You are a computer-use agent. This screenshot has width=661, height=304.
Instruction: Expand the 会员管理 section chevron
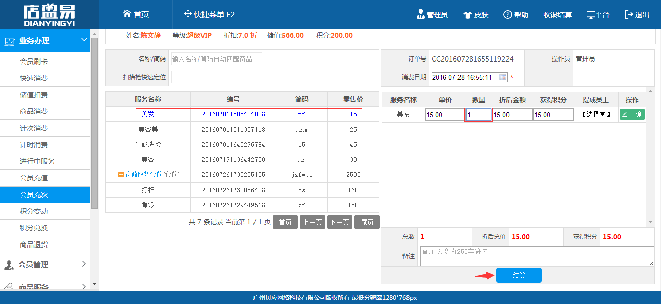click(84, 264)
